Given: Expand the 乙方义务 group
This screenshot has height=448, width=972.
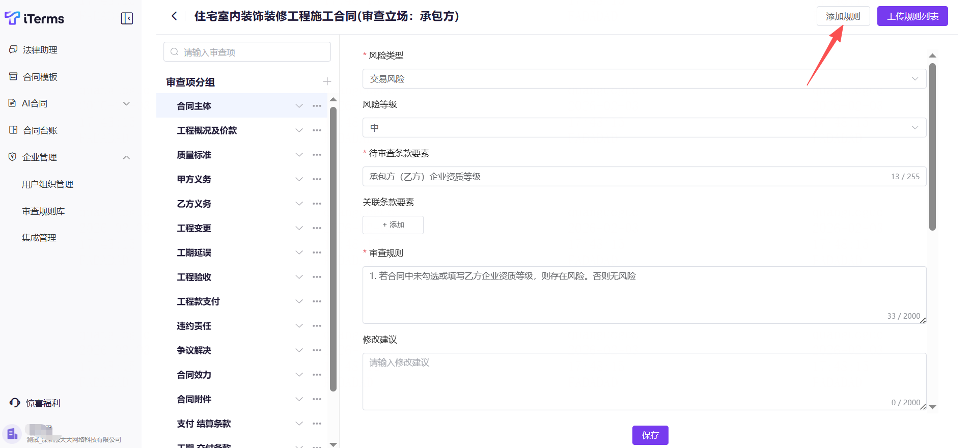Looking at the screenshot, I should (299, 204).
